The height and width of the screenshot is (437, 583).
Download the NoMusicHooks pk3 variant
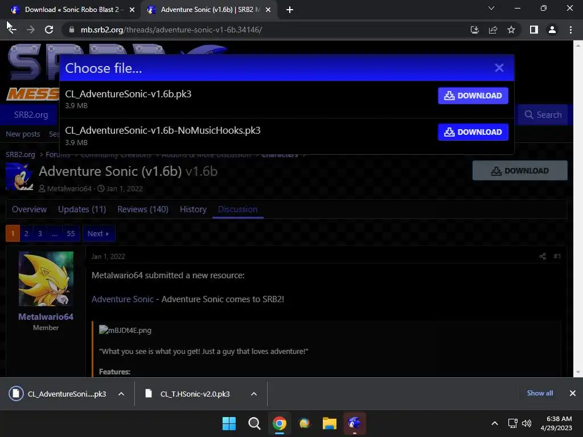(x=473, y=132)
